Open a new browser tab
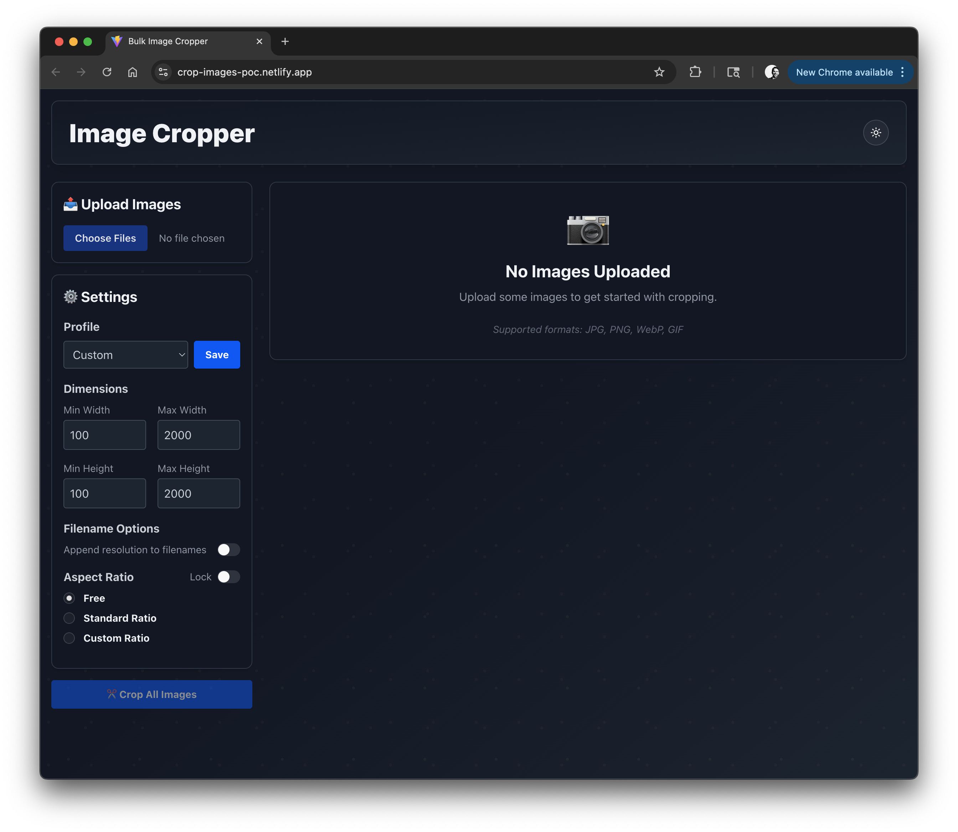958x832 pixels. click(x=285, y=41)
